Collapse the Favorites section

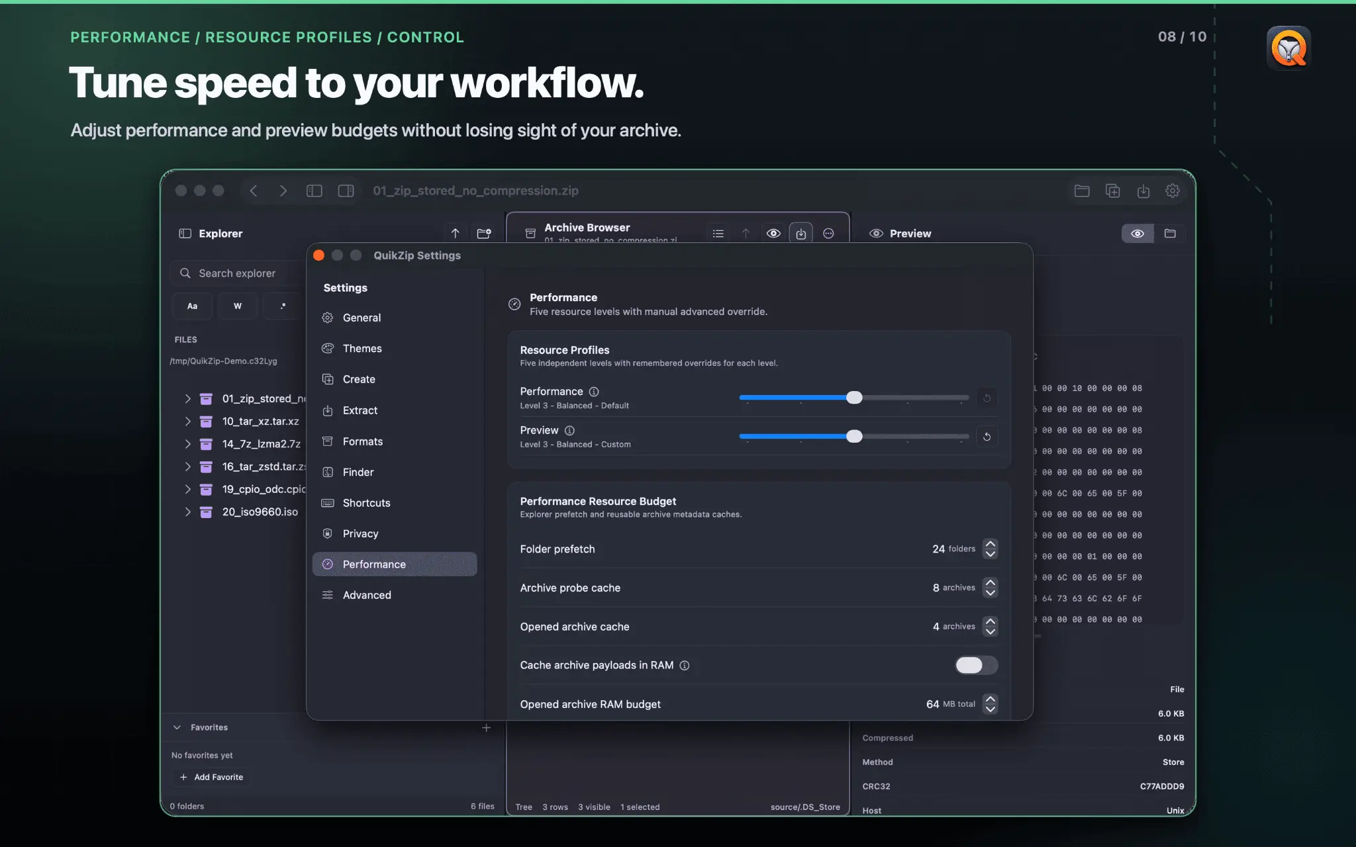coord(177,727)
